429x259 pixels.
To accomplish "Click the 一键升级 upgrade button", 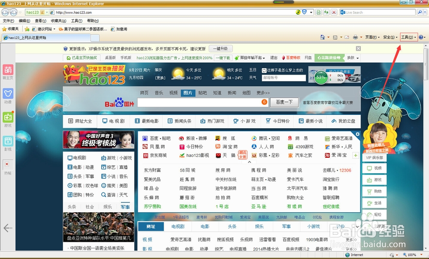I will pyautogui.click(x=221, y=49).
